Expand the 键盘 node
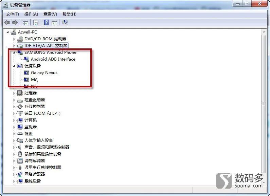Image resolution: width=270 pixels, height=196 pixels. (x=14, y=134)
